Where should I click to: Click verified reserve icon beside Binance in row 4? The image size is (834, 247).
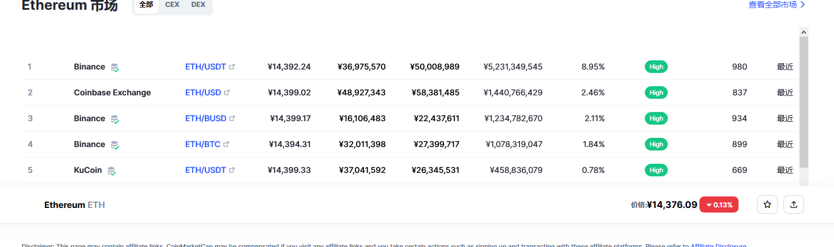coord(115,145)
